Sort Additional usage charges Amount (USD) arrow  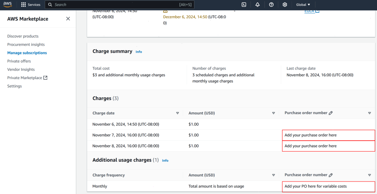click(x=274, y=175)
